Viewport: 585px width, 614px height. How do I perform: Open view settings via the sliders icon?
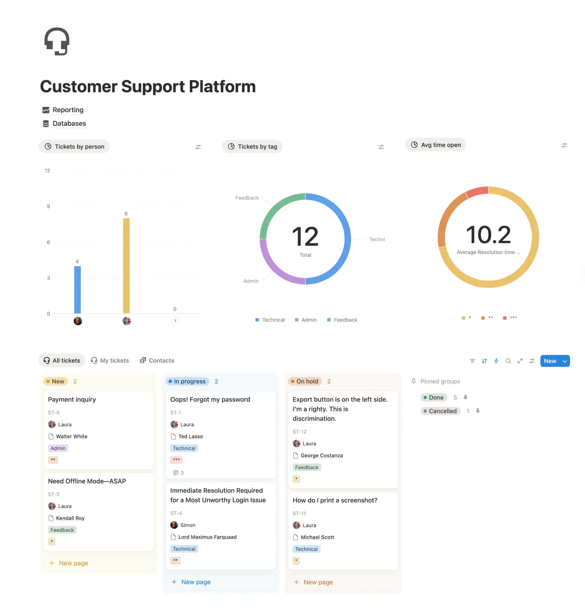coord(532,361)
